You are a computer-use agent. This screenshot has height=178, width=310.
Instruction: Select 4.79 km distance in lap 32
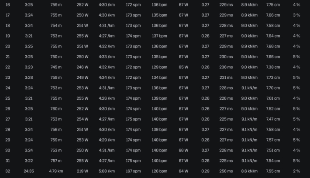click(x=56, y=171)
